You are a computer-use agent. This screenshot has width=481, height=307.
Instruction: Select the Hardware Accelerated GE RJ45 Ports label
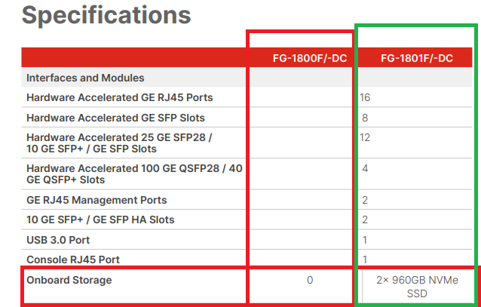click(119, 97)
